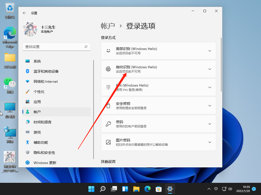Click the back arrow in Settings
This screenshot has width=261, height=195.
point(24,13)
